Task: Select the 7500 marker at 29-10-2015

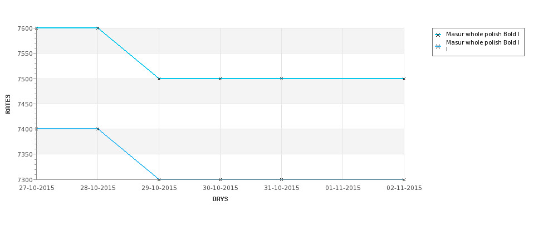Action: tap(159, 79)
